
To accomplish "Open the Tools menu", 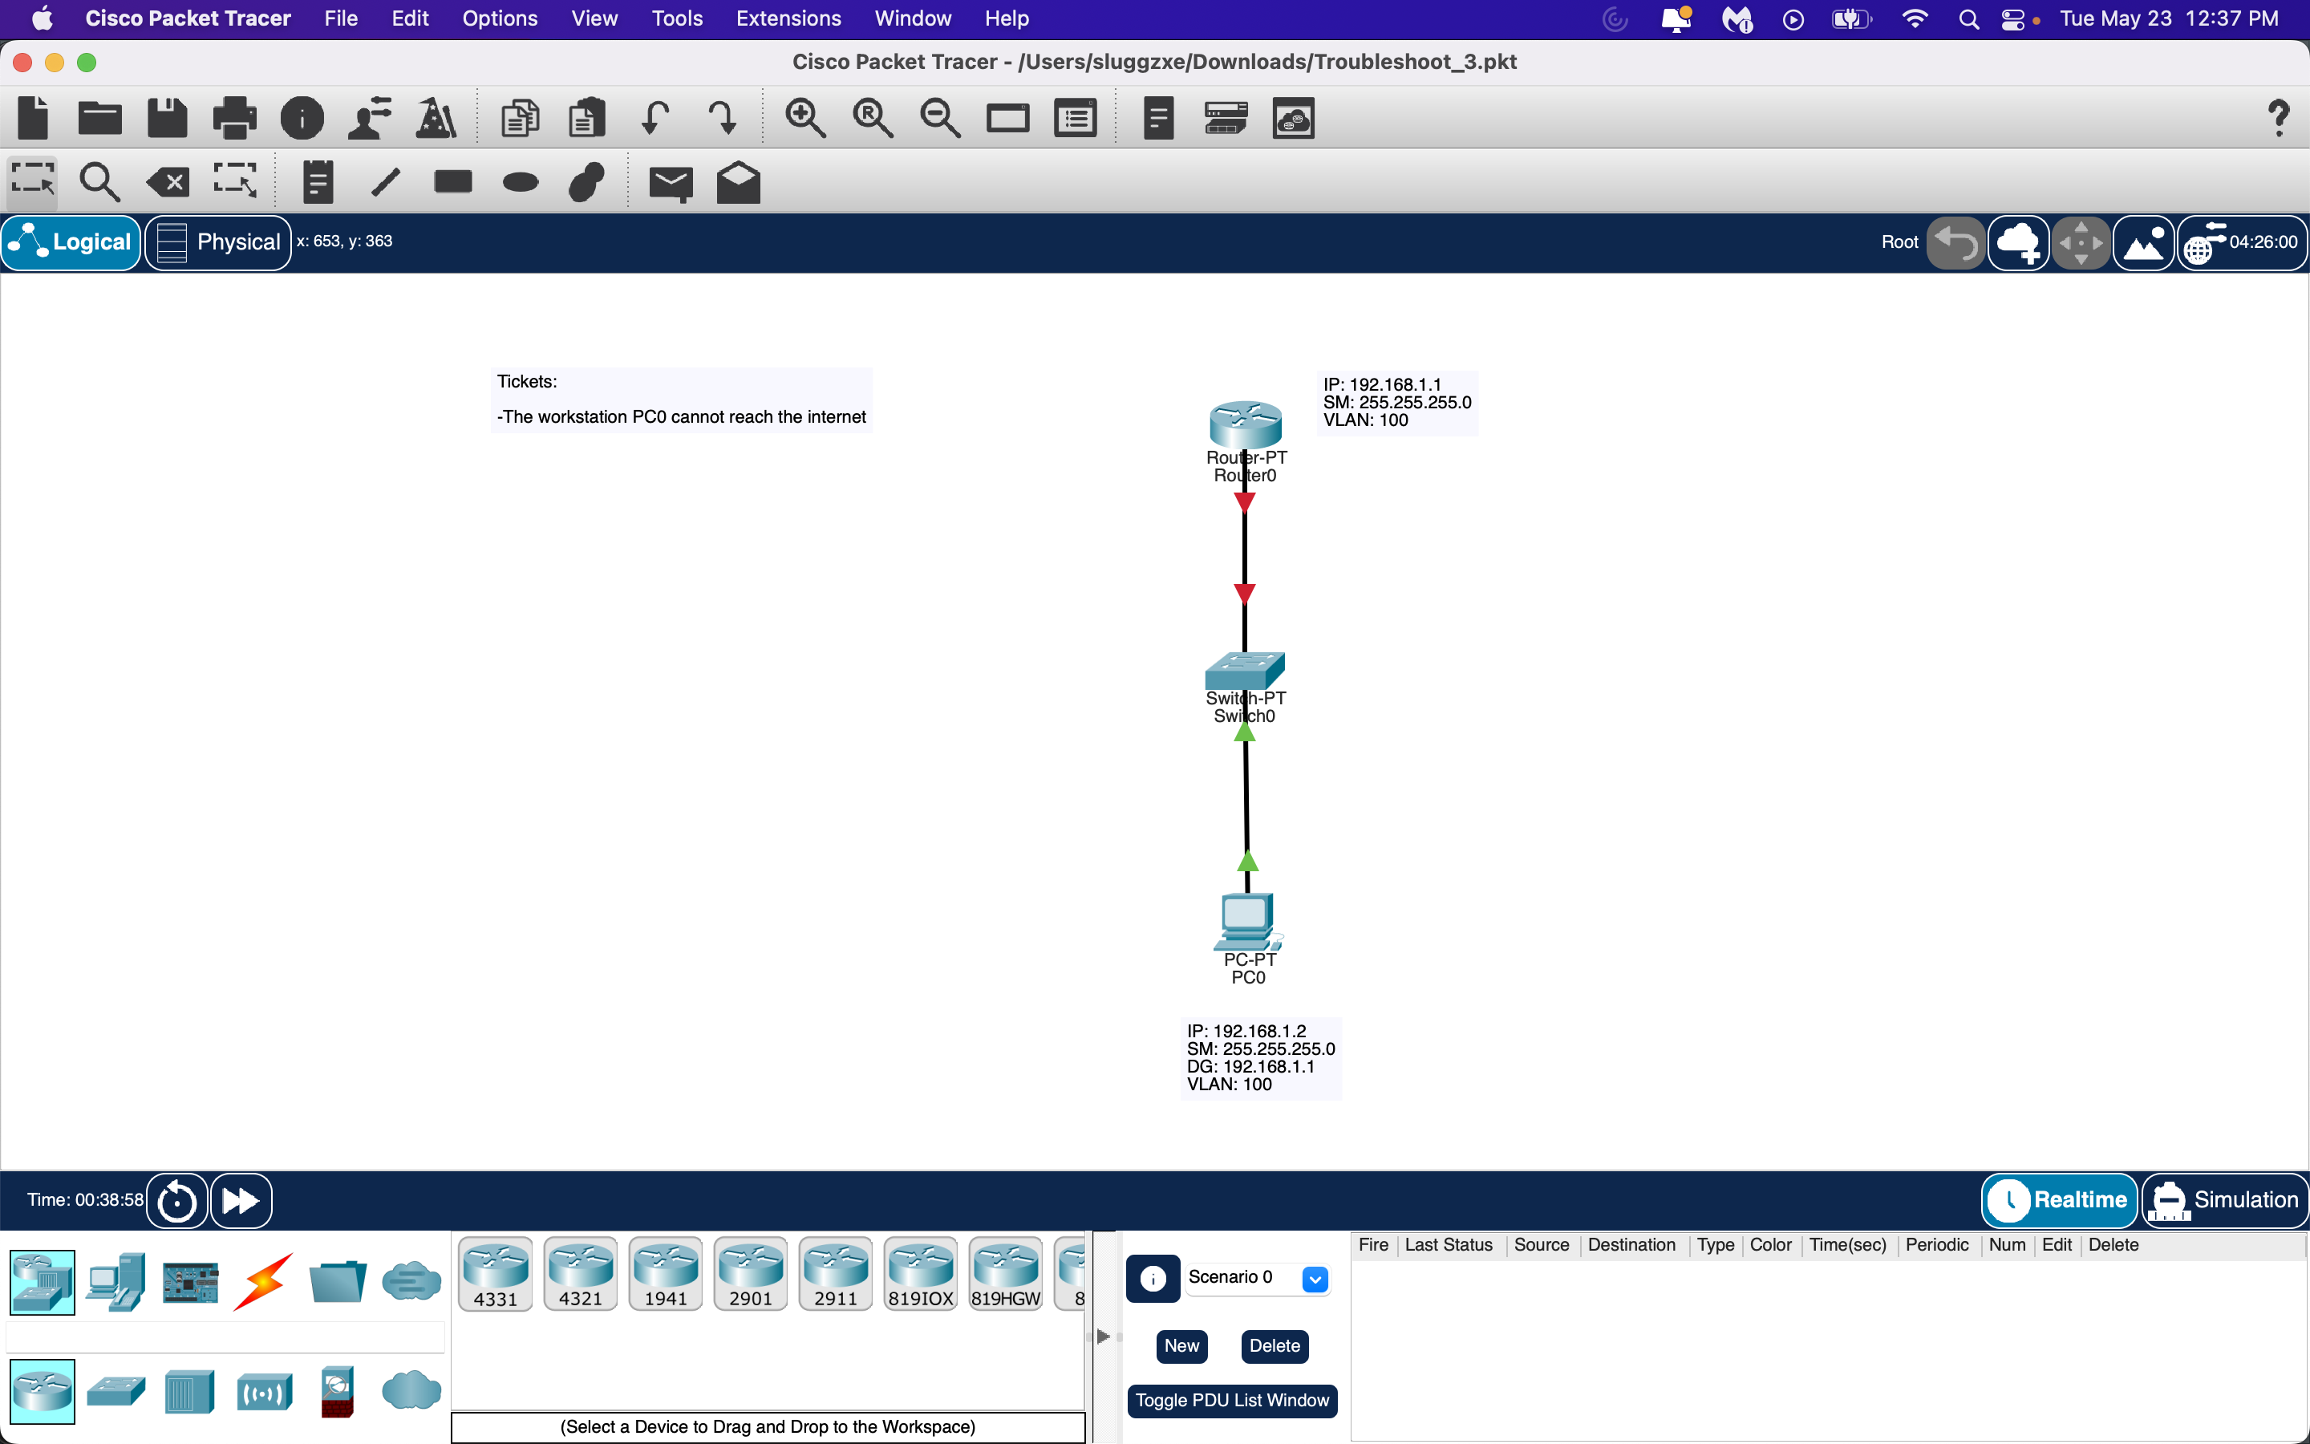I will 676,18.
